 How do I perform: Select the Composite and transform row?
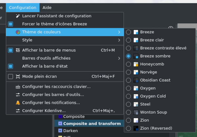click(89, 124)
